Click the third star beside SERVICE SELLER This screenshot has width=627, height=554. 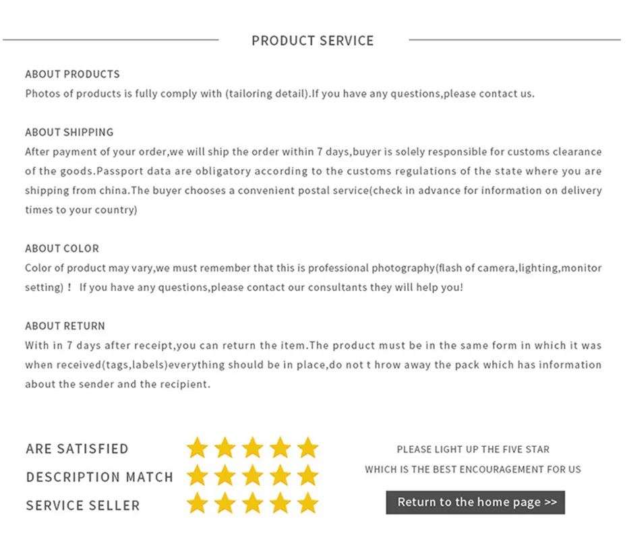click(x=253, y=503)
